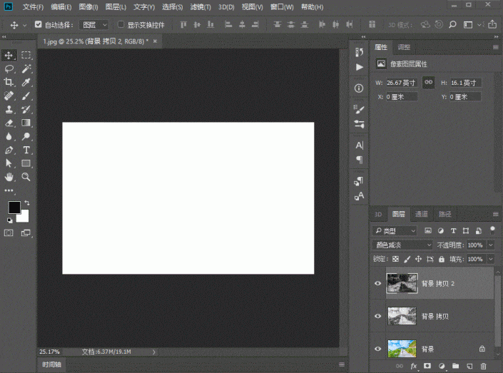This screenshot has height=373, width=503.
Task: Toggle lock all for layer
Action: (x=442, y=259)
